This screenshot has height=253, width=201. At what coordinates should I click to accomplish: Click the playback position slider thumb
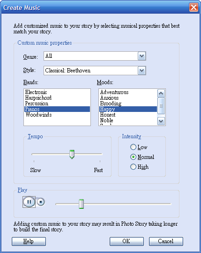click(82, 204)
